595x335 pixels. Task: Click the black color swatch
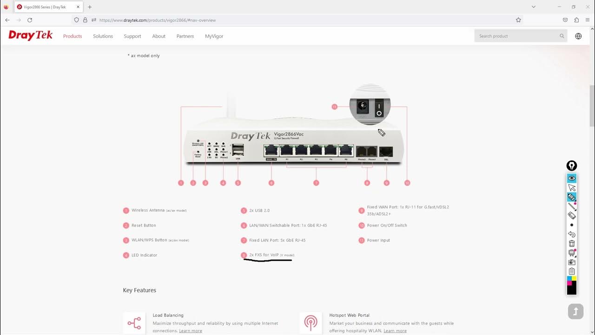click(572, 289)
